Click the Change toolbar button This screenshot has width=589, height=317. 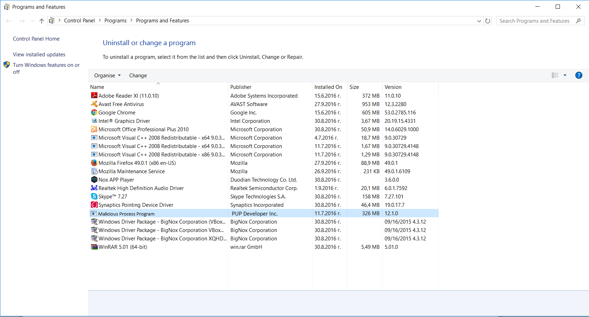pos(138,76)
